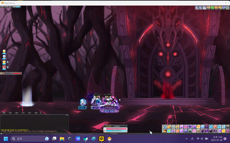Use the blue quickslot with yellow number 45
230x143 pixels.
190,131
